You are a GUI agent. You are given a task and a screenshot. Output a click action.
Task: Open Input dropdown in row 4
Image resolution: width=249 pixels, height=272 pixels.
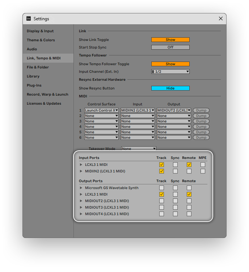[138, 127]
